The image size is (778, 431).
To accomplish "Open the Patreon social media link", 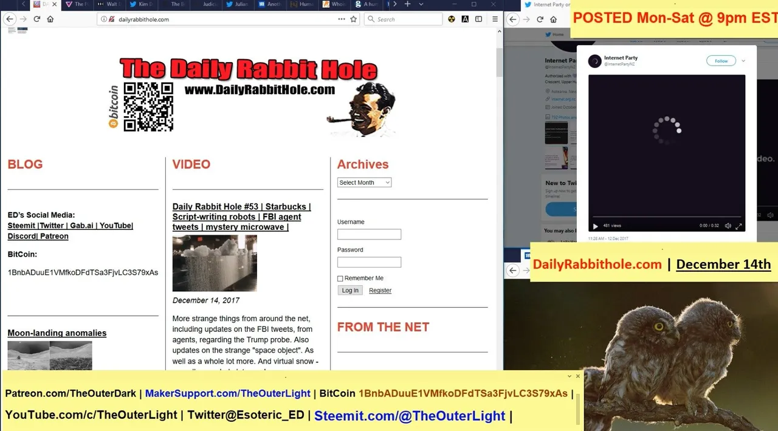I will tap(54, 236).
